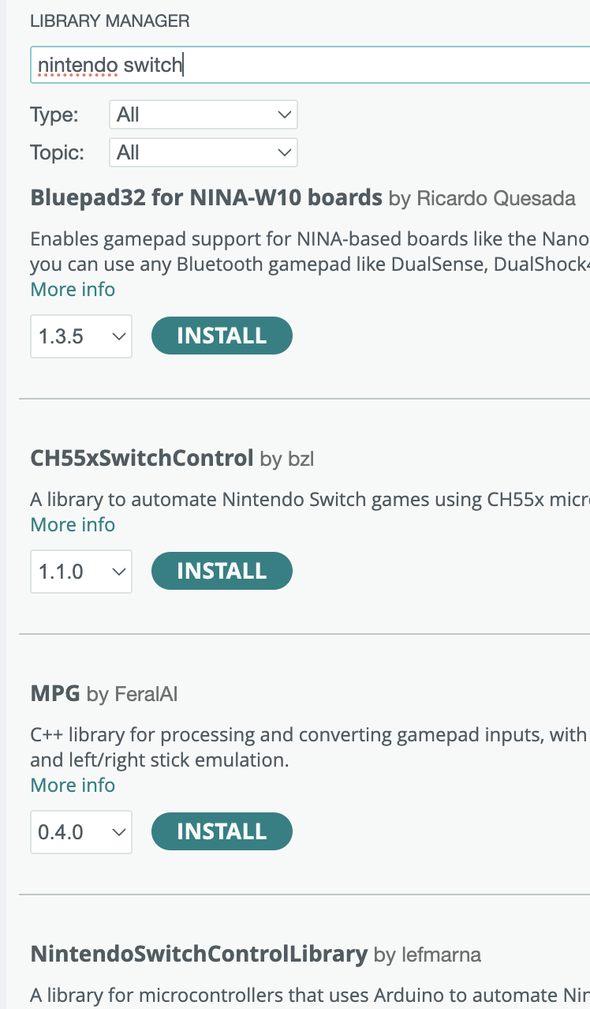Install the Bluepad32 for NINA-W10 library
Viewport: 590px width, 1009px height.
(222, 336)
